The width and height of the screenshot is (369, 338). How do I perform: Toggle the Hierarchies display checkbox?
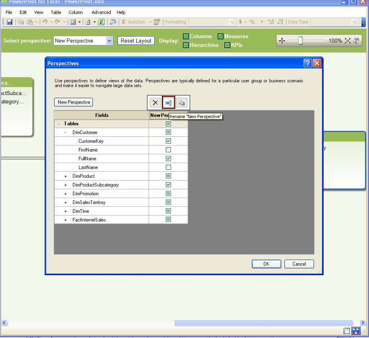point(186,45)
